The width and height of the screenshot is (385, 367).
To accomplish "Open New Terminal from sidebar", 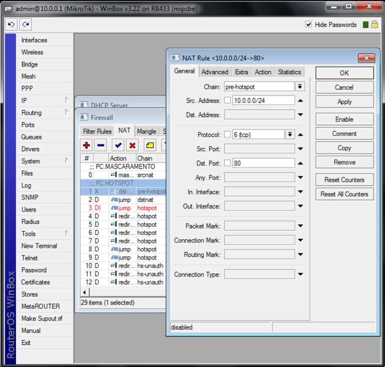I will pyautogui.click(x=44, y=245).
